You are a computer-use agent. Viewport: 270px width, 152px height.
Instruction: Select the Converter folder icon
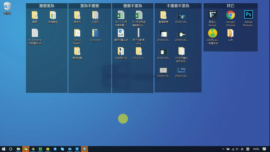click(95, 33)
